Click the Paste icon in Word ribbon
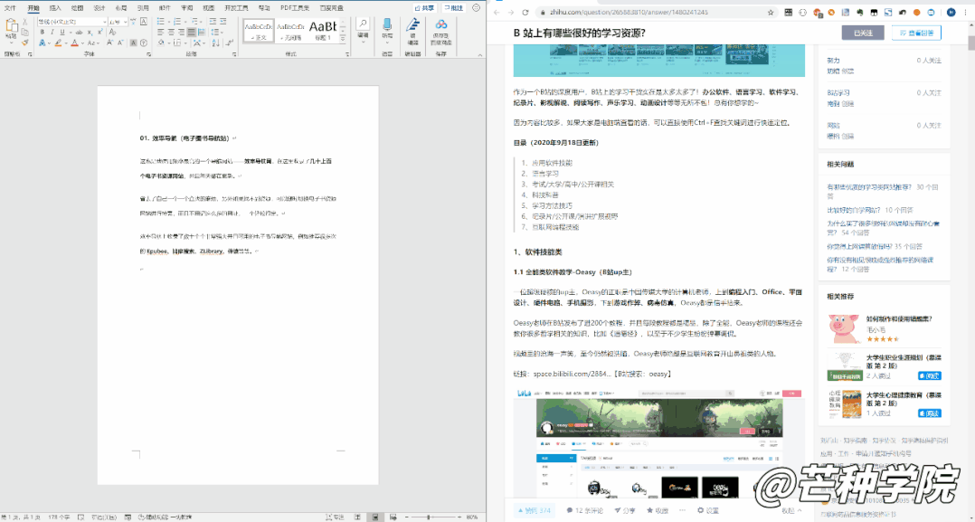 click(10, 29)
